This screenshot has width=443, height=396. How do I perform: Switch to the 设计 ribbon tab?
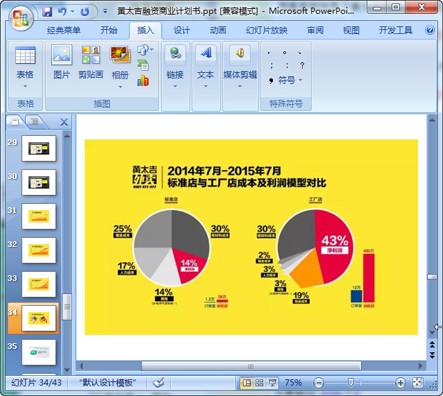pyautogui.click(x=182, y=31)
